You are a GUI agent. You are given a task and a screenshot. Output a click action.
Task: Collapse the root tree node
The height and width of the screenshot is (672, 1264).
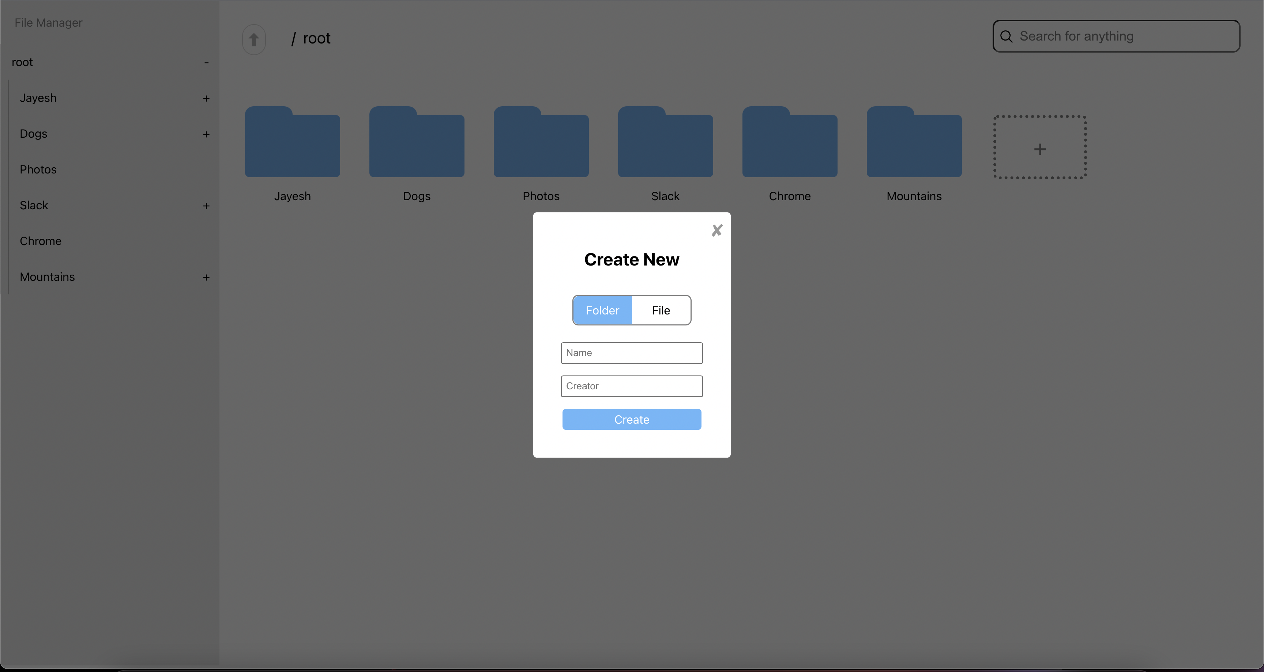(x=206, y=63)
